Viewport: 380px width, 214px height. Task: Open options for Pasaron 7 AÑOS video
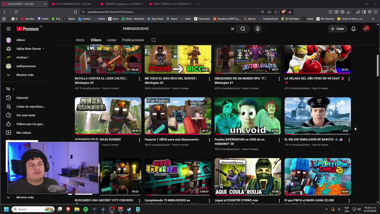point(209,140)
